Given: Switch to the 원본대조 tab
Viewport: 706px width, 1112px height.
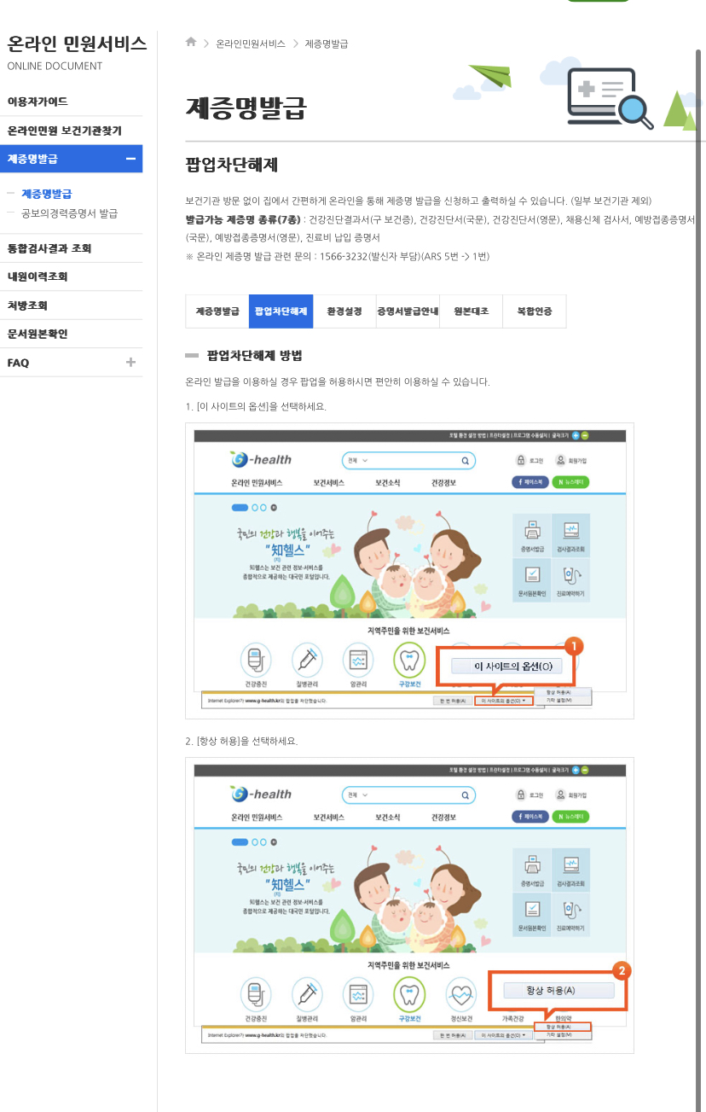Looking at the screenshot, I should pyautogui.click(x=472, y=311).
